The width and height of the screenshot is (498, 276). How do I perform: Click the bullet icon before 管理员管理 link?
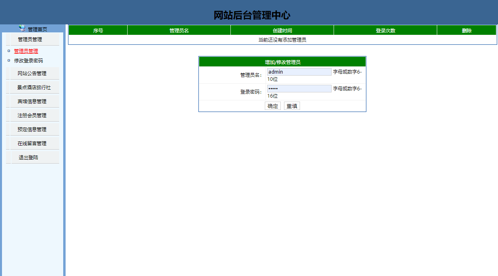pos(8,51)
